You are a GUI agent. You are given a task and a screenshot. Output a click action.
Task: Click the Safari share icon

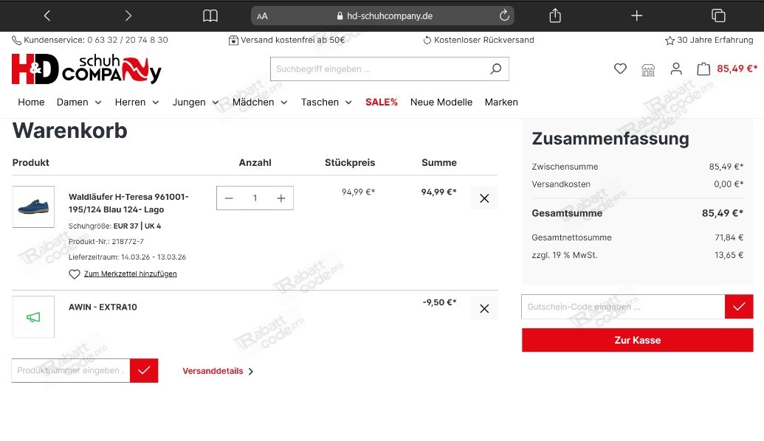point(554,15)
